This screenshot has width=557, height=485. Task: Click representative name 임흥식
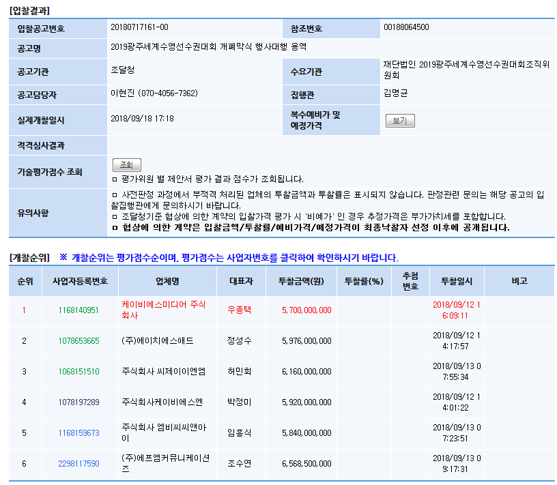pyautogui.click(x=240, y=432)
